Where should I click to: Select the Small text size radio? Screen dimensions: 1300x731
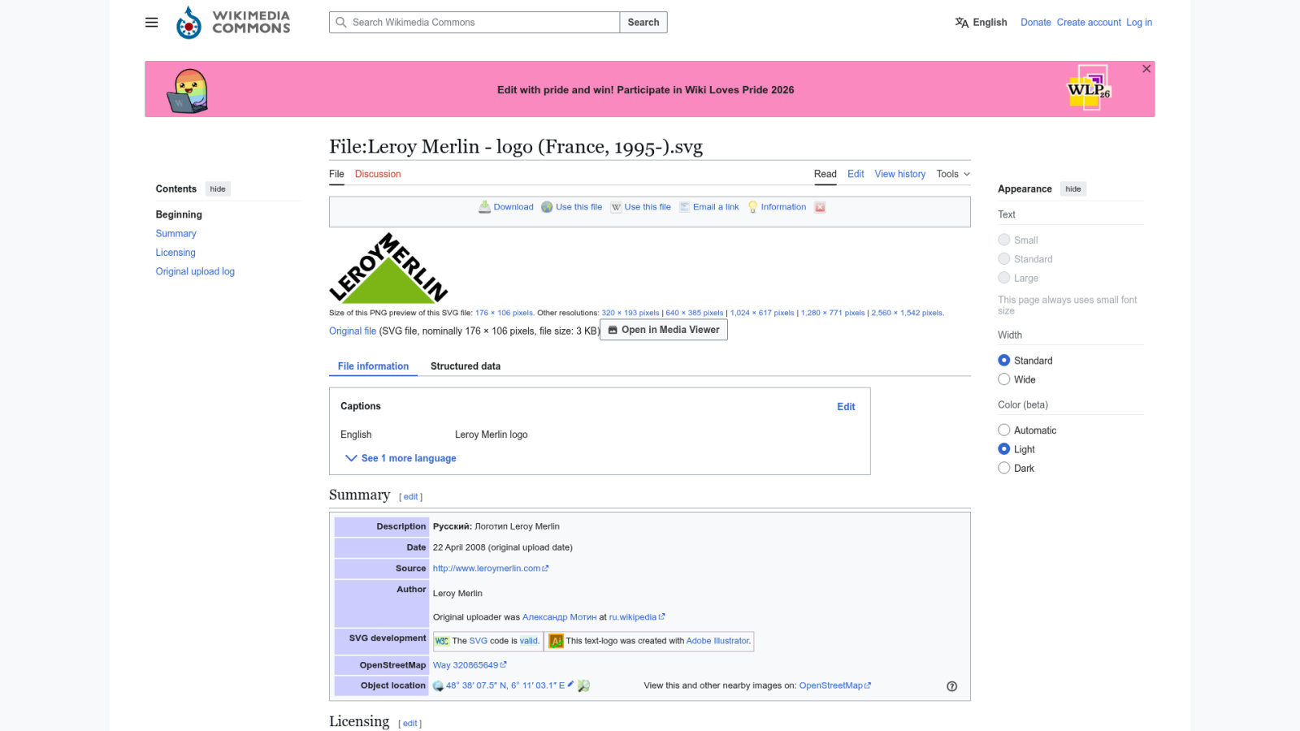(x=1003, y=240)
